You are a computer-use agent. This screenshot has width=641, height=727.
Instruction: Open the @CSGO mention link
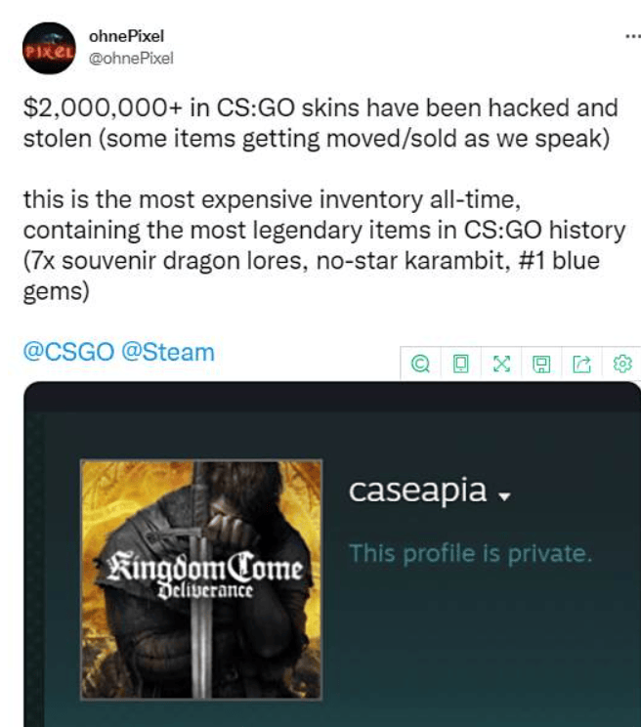(68, 352)
